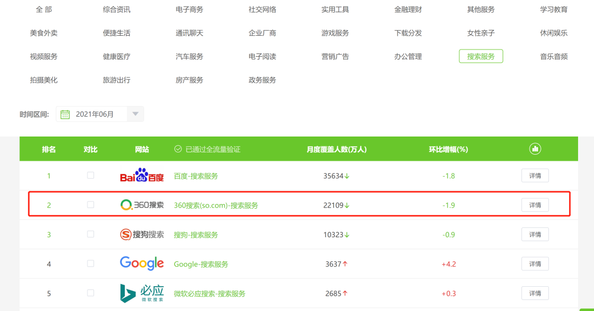Click the 35634 coverage value
Viewport: 594px width, 311px height.
pyautogui.click(x=333, y=176)
